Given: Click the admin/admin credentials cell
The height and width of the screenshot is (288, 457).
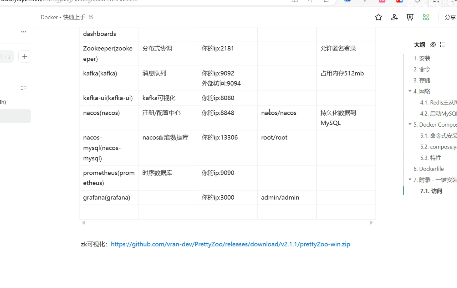Looking at the screenshot, I should point(287,197).
